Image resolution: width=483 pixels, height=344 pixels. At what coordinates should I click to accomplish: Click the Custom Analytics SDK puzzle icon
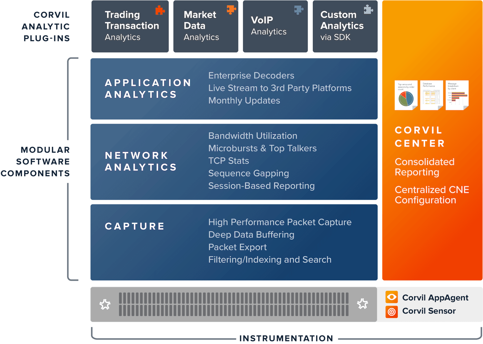coord(368,10)
